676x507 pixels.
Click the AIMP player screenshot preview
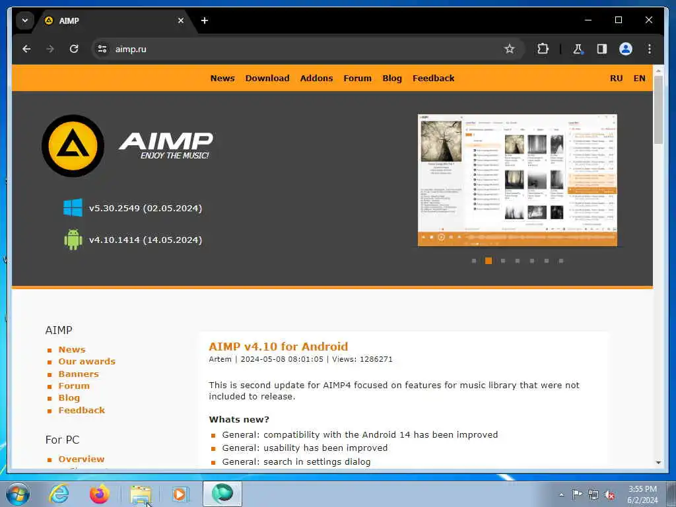click(518, 180)
